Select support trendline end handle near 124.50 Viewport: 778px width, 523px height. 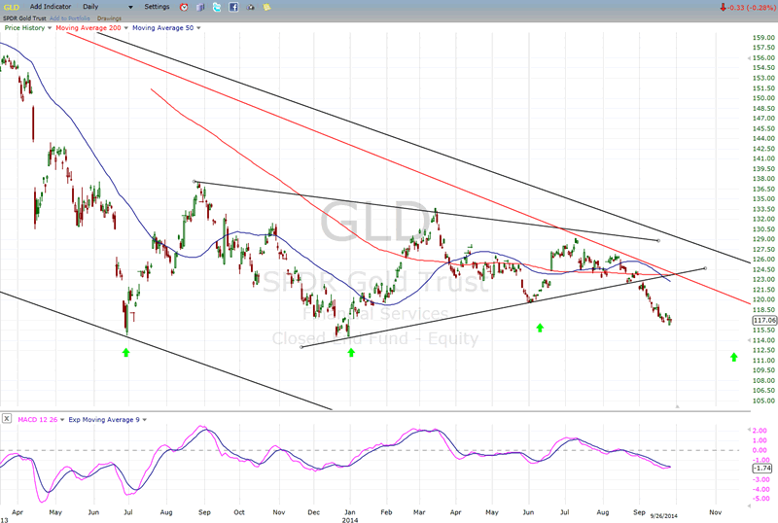[x=706, y=268]
